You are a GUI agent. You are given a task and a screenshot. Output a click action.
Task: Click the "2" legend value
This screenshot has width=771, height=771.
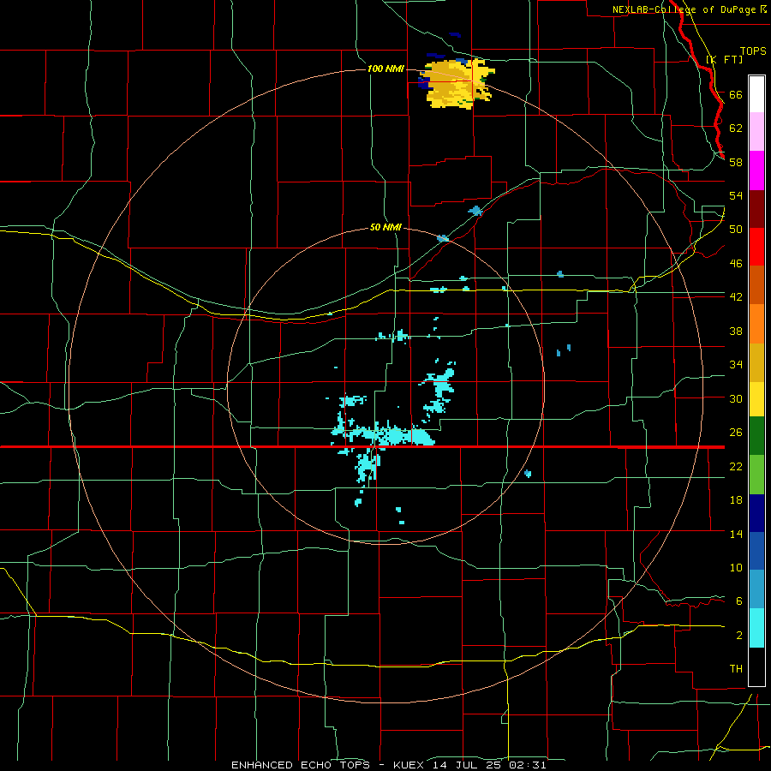point(739,636)
